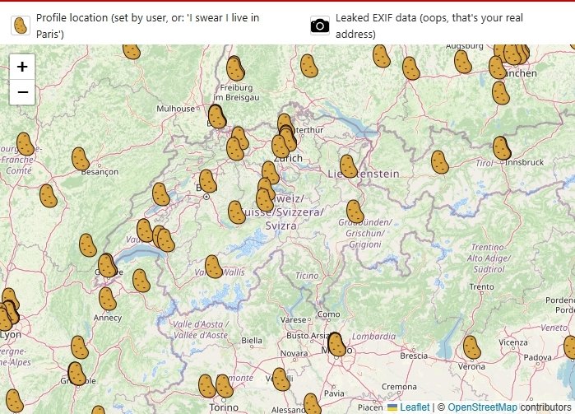Open the Leaflet link
The width and height of the screenshot is (575, 414).
415,407
